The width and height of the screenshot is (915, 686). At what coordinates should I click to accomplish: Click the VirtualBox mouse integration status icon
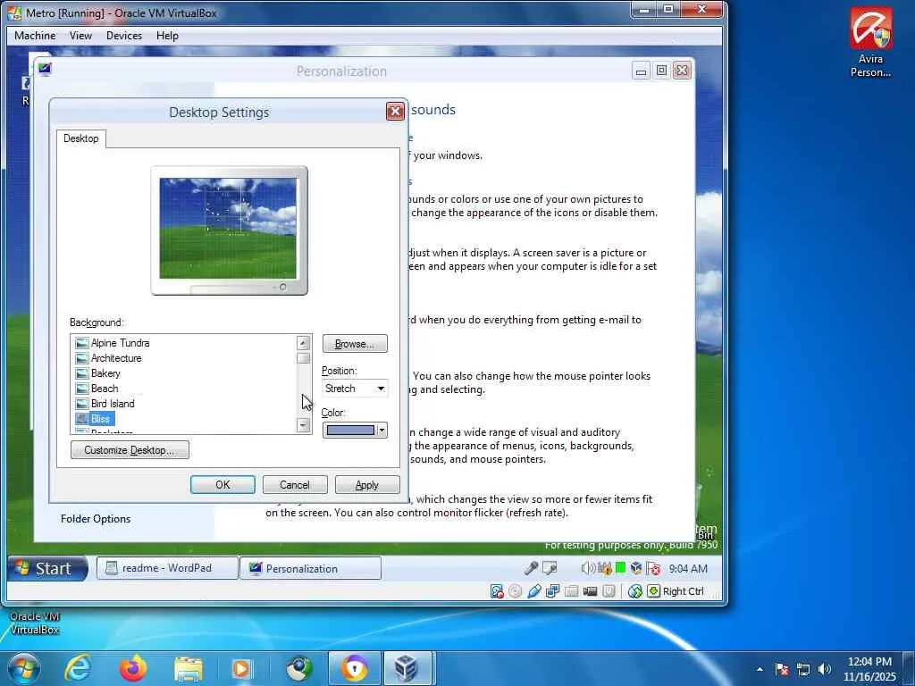coord(609,591)
